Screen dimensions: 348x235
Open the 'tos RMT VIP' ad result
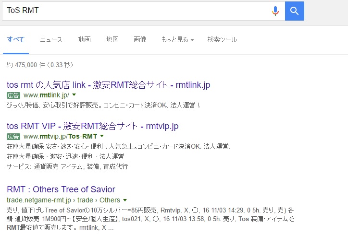click(x=93, y=126)
